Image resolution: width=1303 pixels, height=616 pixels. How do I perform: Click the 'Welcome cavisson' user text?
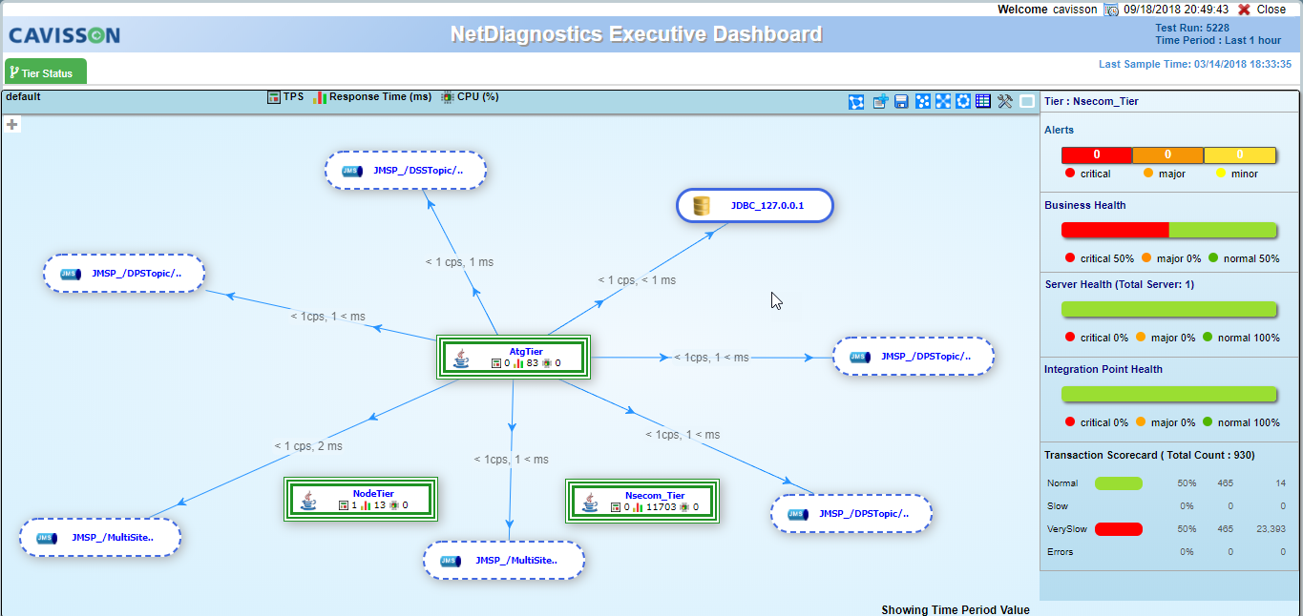pos(1047,10)
